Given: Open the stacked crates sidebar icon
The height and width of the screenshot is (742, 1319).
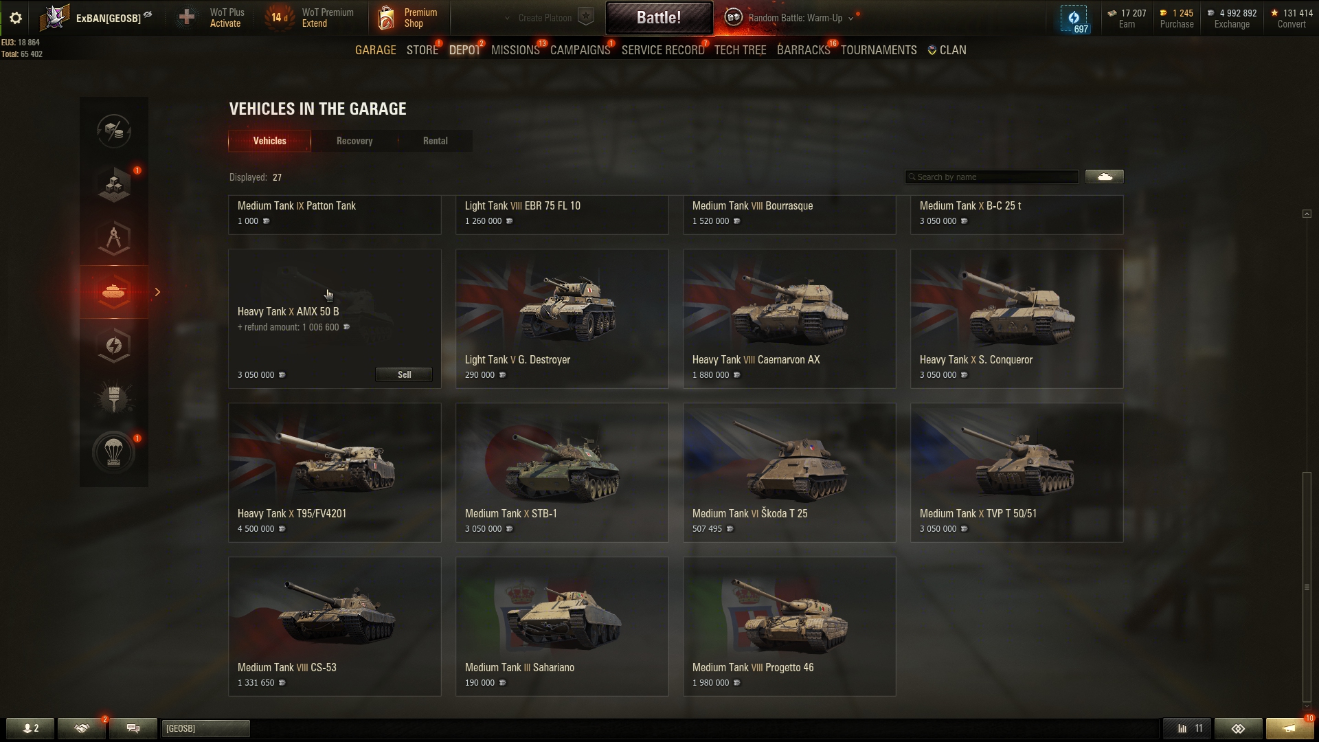Looking at the screenshot, I should click(114, 185).
